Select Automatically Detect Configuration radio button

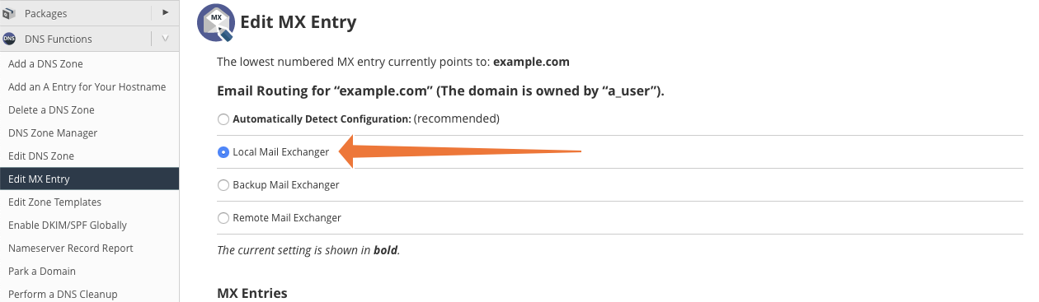point(223,119)
